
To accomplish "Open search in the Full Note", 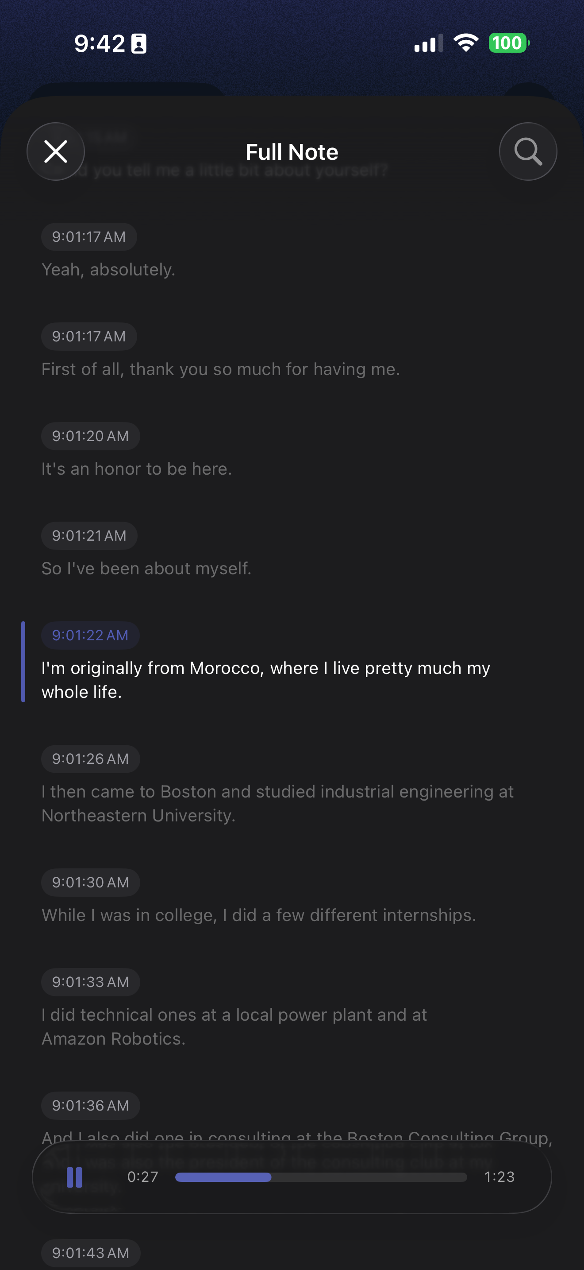I will 528,151.
